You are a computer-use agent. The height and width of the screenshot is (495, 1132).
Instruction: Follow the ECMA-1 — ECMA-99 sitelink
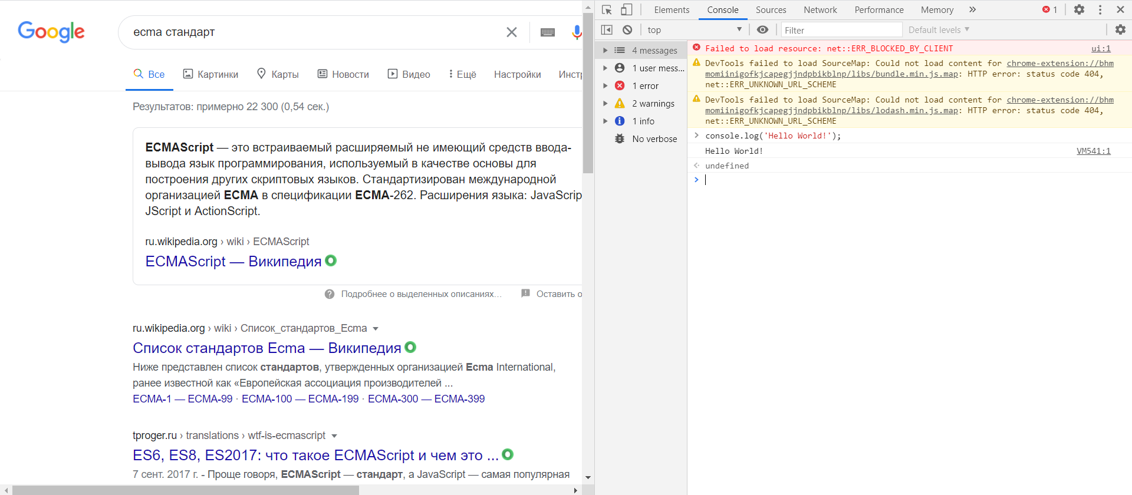click(x=183, y=399)
